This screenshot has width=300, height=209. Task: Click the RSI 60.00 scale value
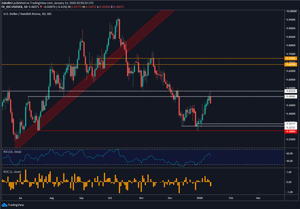(x=289, y=153)
